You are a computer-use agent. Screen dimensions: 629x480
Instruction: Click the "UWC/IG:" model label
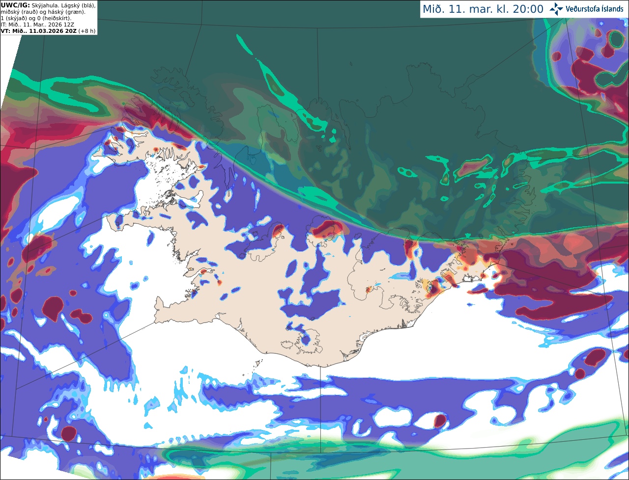[x=15, y=5]
